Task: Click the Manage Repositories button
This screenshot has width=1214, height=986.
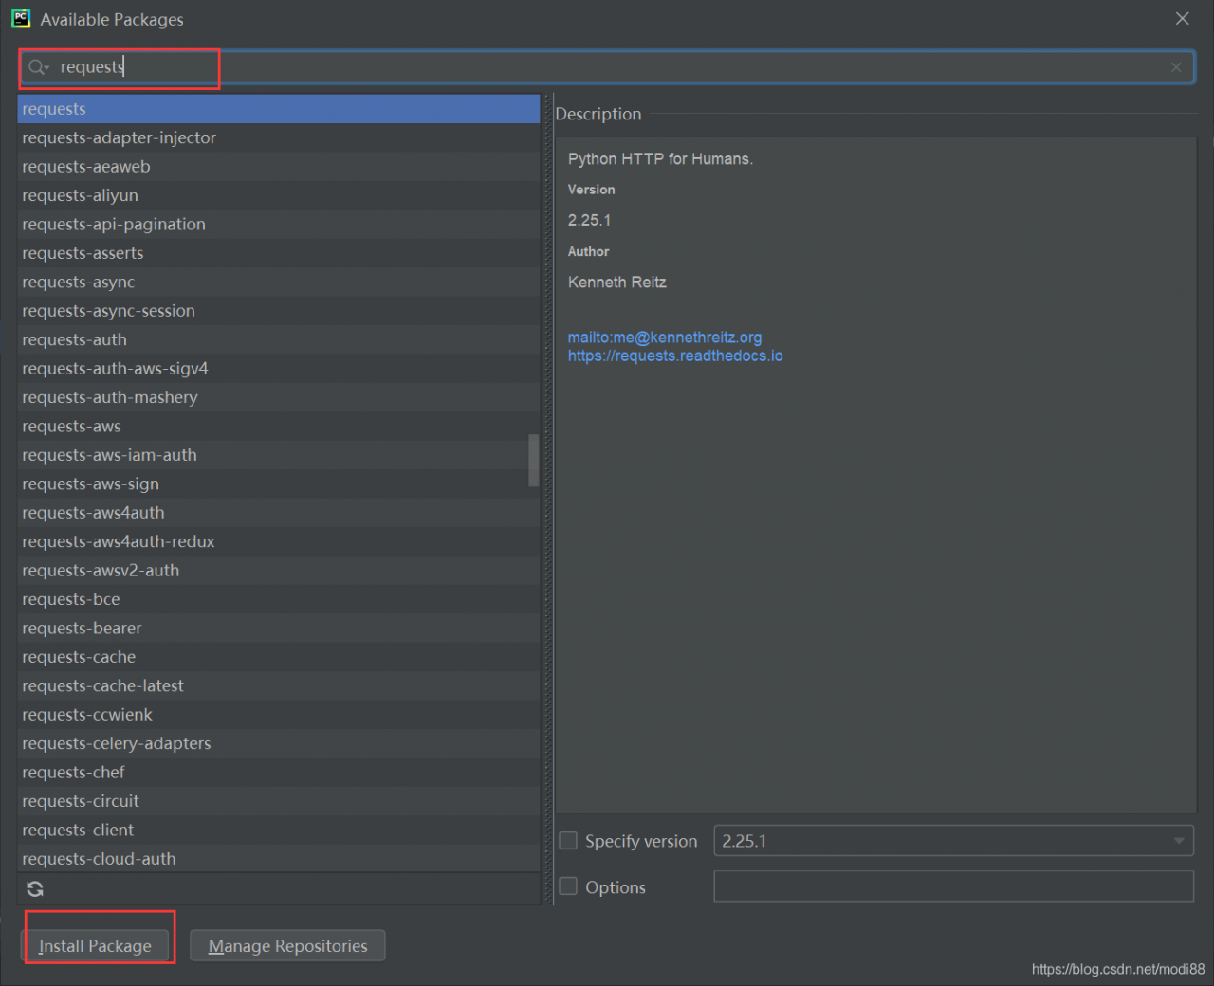Action: click(287, 946)
